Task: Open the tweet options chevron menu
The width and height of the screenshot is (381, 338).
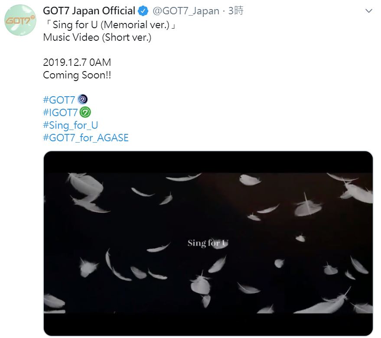Action: (368, 11)
